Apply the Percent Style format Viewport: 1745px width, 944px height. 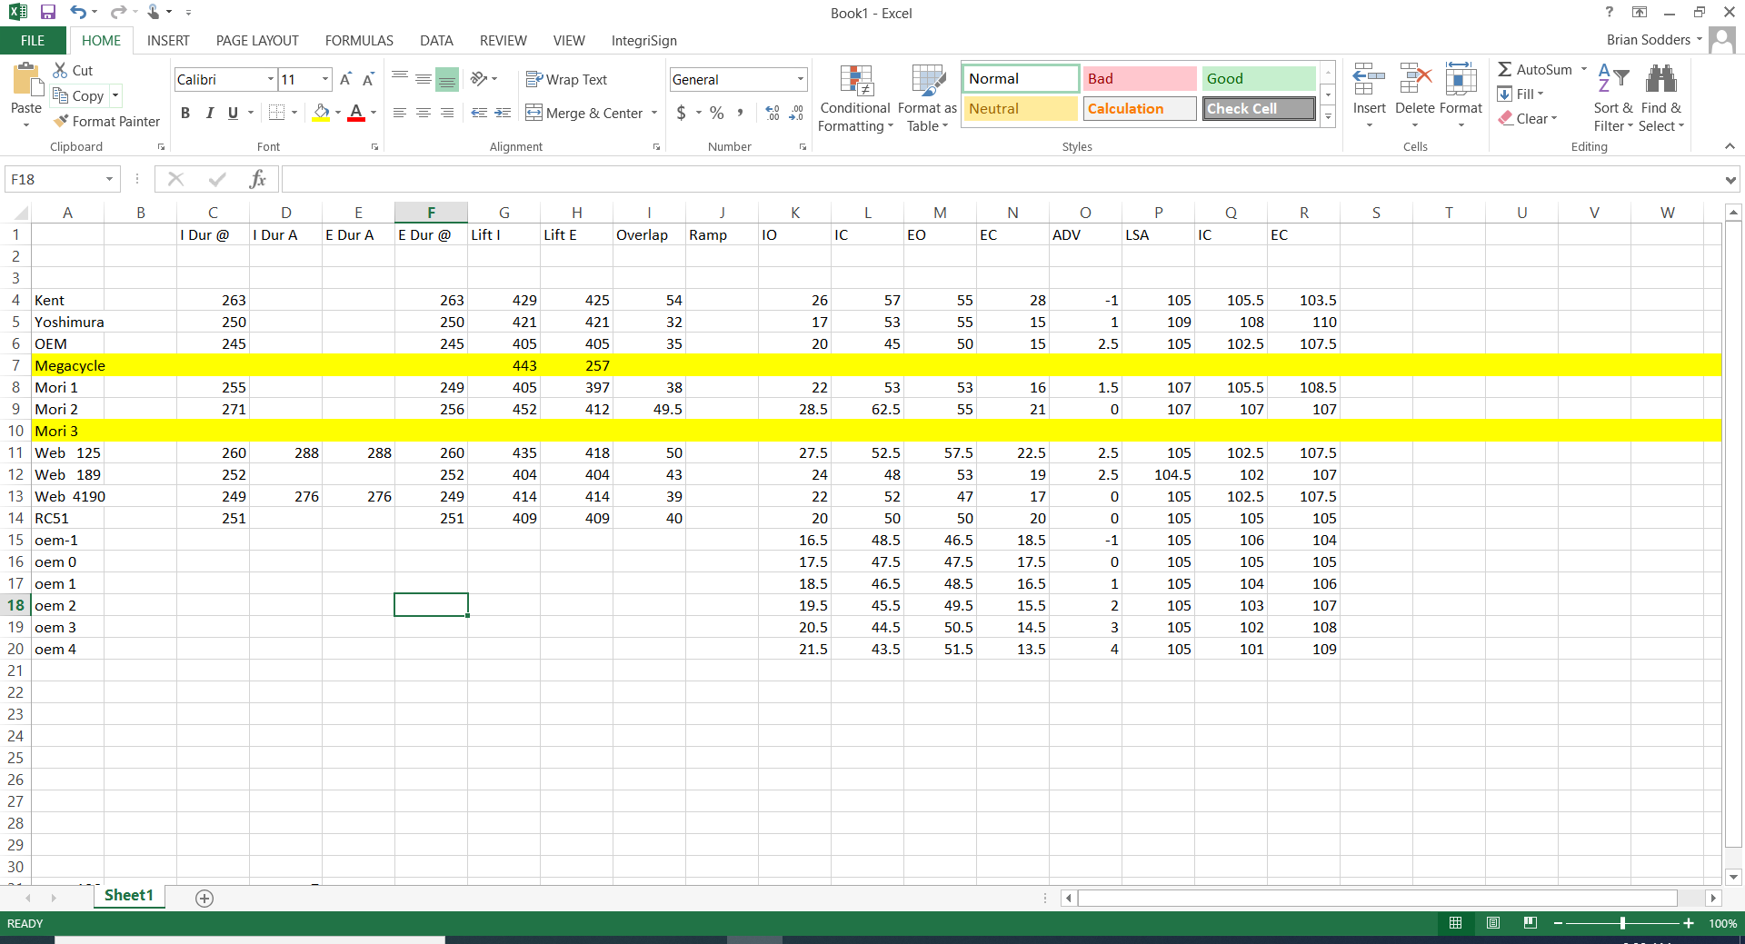(717, 113)
